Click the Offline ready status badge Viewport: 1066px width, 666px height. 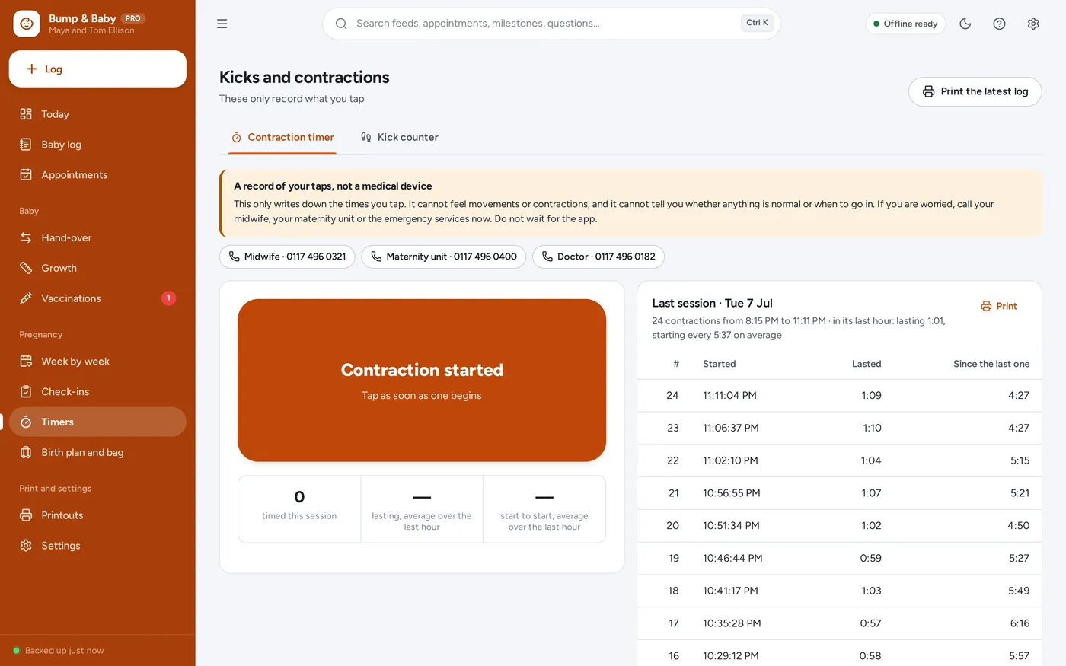click(906, 24)
